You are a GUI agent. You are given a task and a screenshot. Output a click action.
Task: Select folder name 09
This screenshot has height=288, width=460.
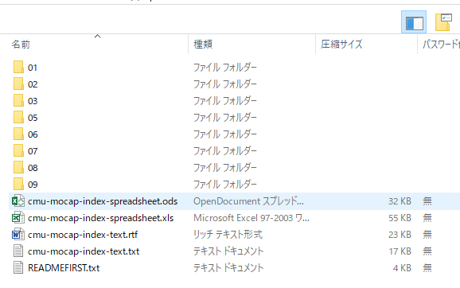coord(33,185)
